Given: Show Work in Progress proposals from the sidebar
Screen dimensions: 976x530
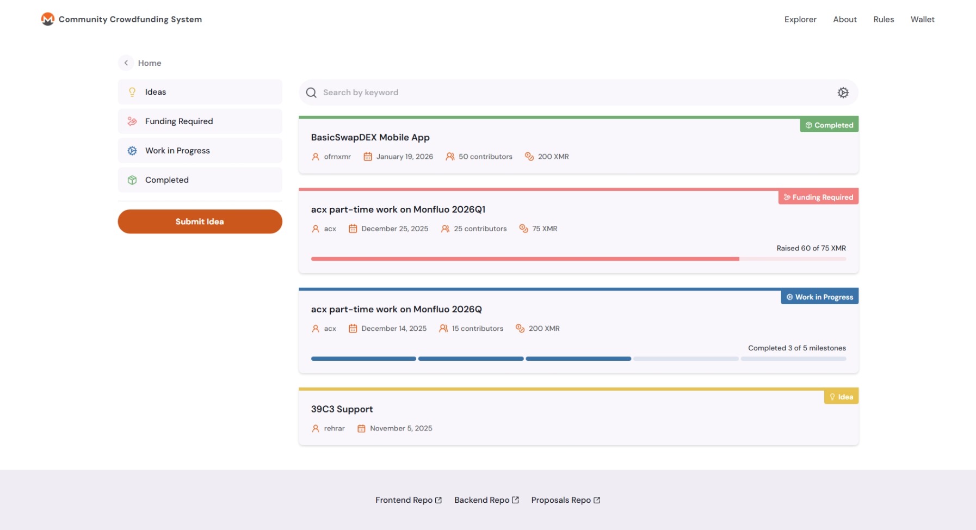Looking at the screenshot, I should click(x=200, y=151).
